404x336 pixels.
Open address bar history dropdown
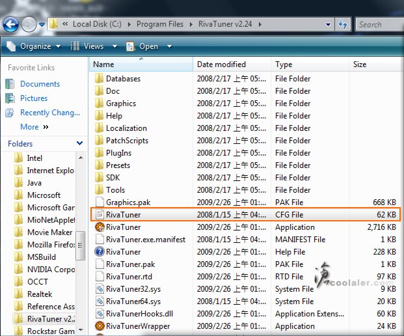pos(328,25)
